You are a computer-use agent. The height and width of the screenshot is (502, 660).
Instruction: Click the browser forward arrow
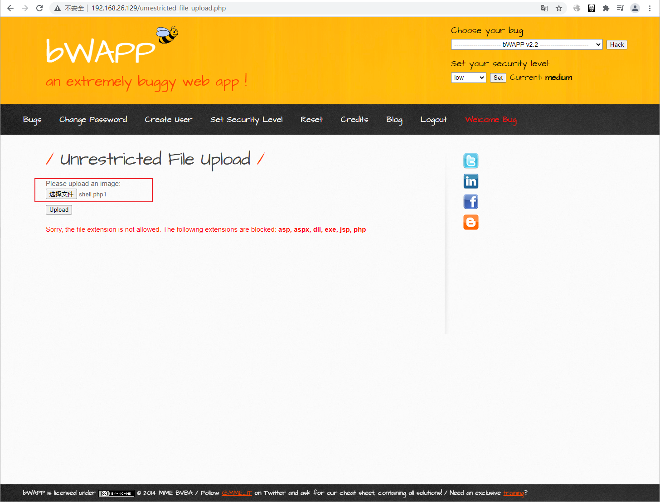[25, 8]
